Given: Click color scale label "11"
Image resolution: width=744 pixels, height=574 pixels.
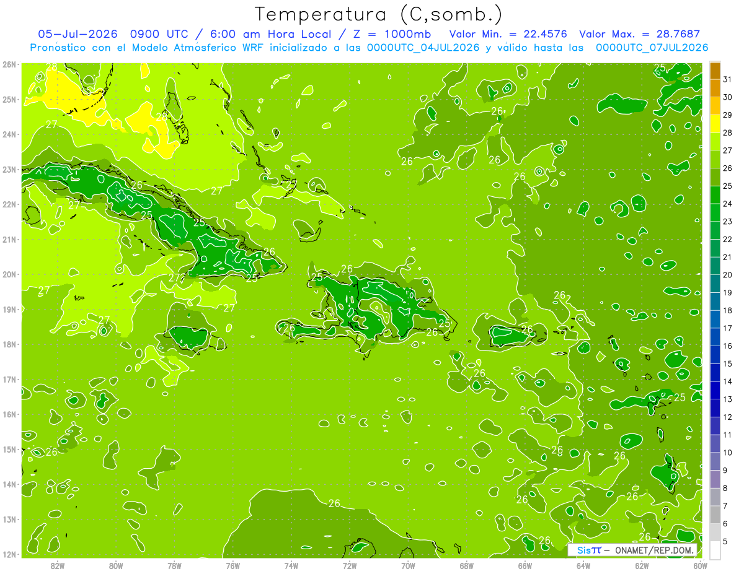Looking at the screenshot, I should 728,435.
